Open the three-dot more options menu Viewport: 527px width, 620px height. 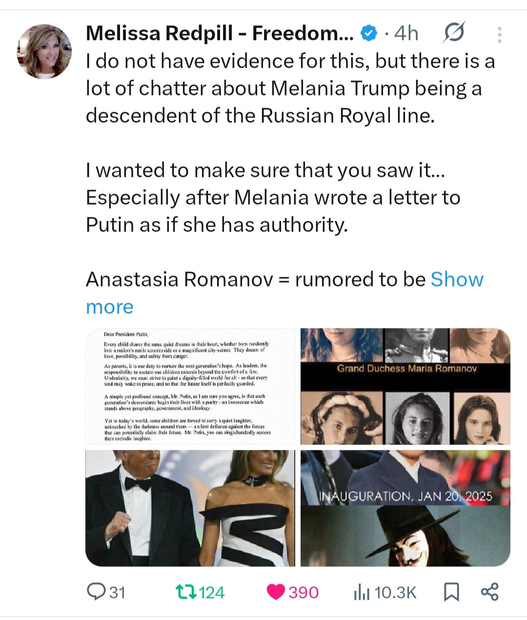click(x=499, y=34)
